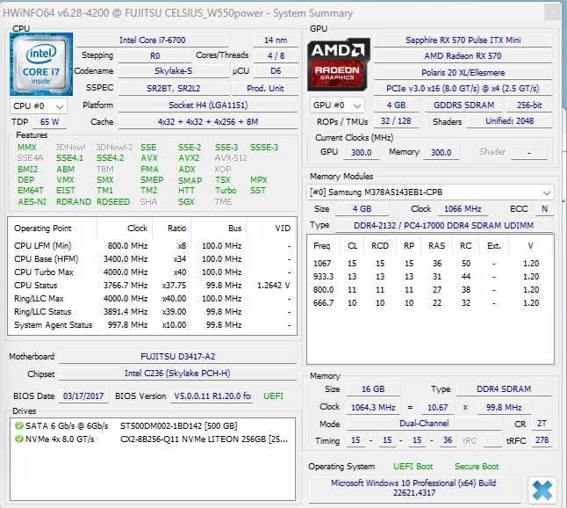Screen dimensions: 567x508
Task: Click the GPU clock 300.0 value
Action: pyautogui.click(x=362, y=152)
